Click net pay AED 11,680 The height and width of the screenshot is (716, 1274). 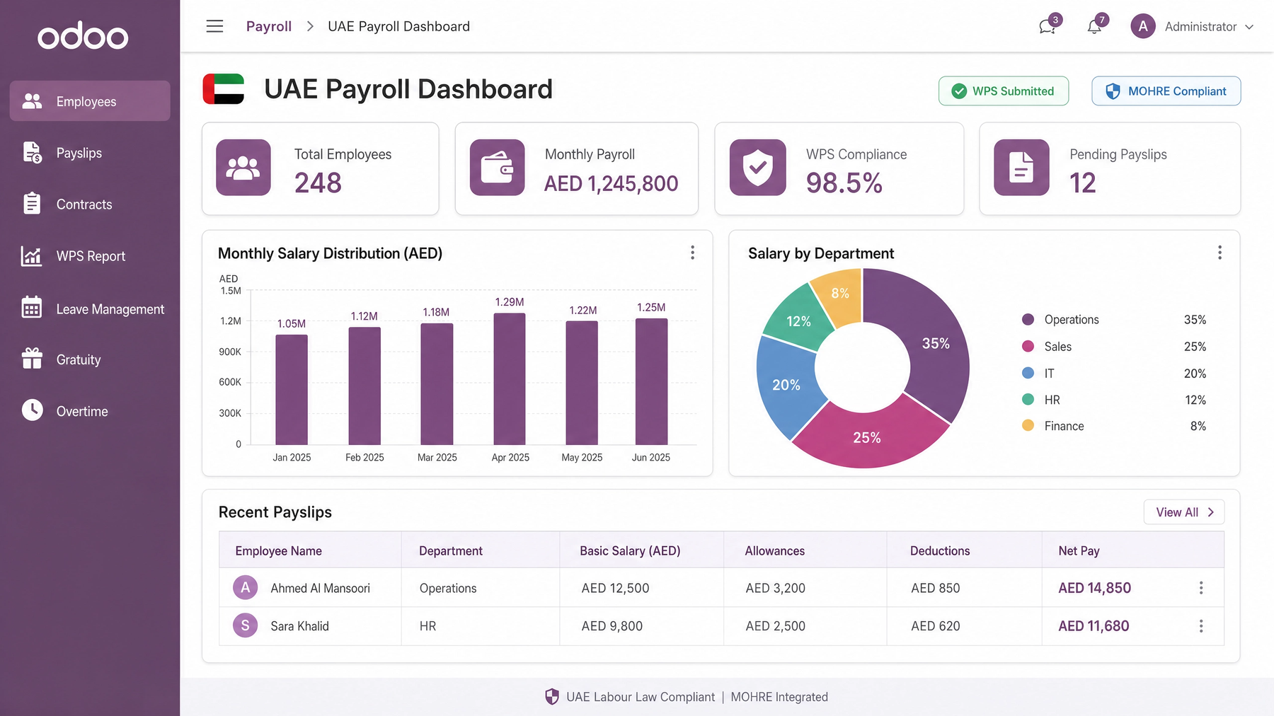(x=1094, y=626)
